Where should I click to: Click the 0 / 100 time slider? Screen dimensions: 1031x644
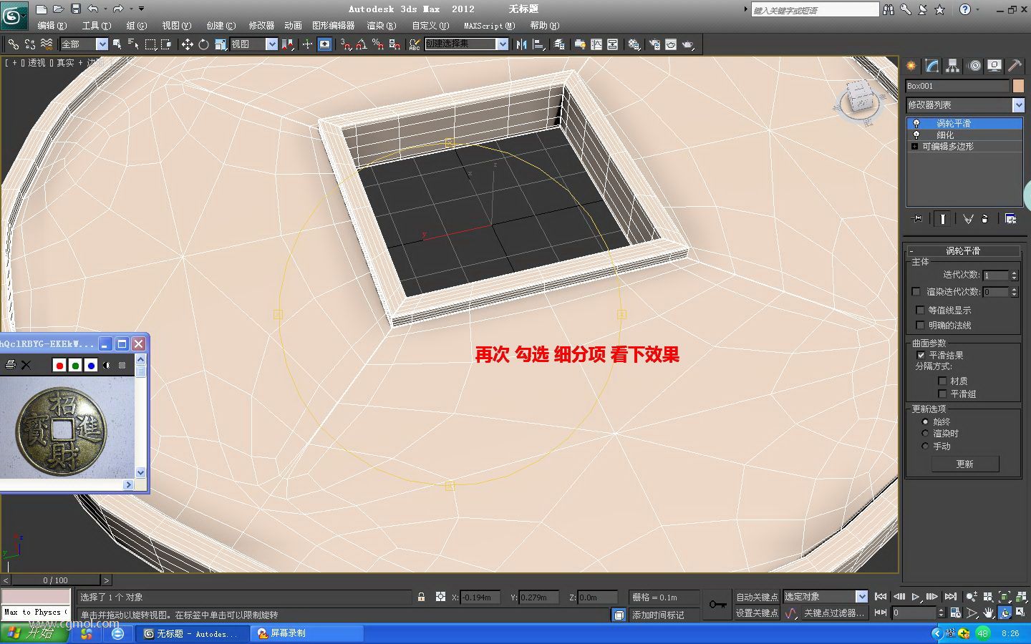[x=55, y=580]
